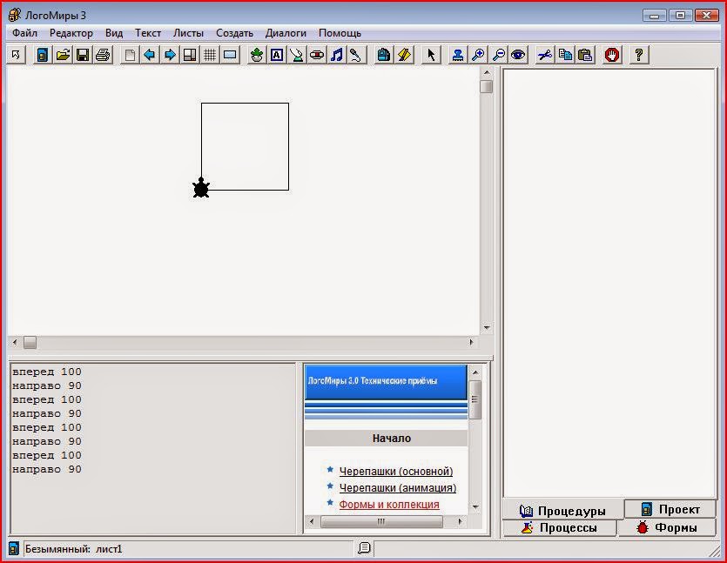Viewport: 727px width, 563px height.
Task: Click the arrow icon at the toolbar's start
Action: (16, 55)
